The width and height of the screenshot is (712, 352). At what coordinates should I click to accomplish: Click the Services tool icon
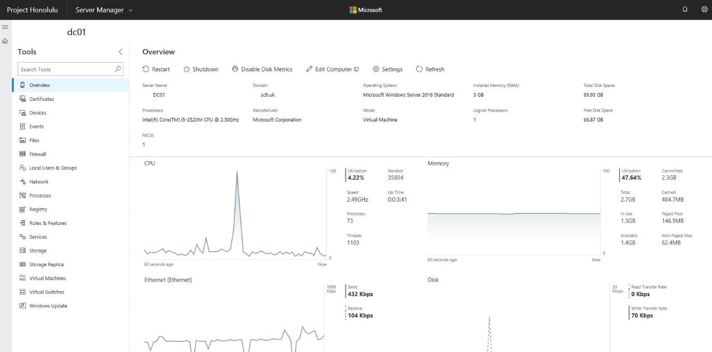[22, 237]
